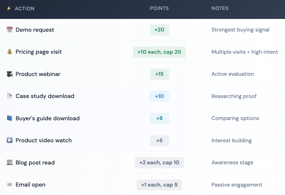Click the Strongest buying signal note
The image size is (285, 195).
point(240,30)
